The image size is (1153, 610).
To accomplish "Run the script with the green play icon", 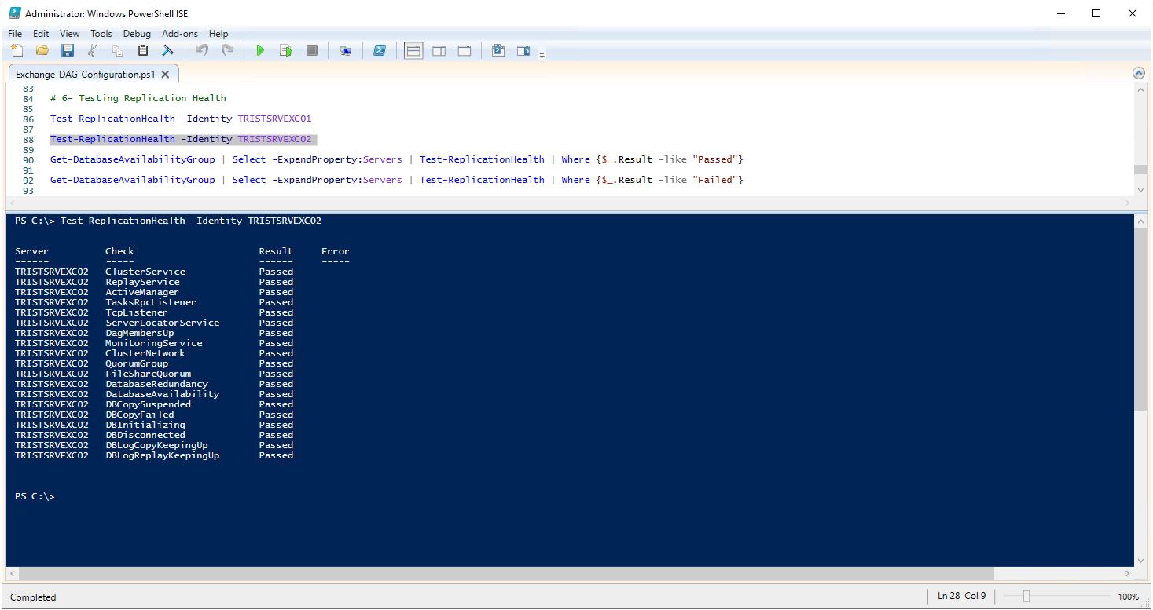I will [260, 50].
